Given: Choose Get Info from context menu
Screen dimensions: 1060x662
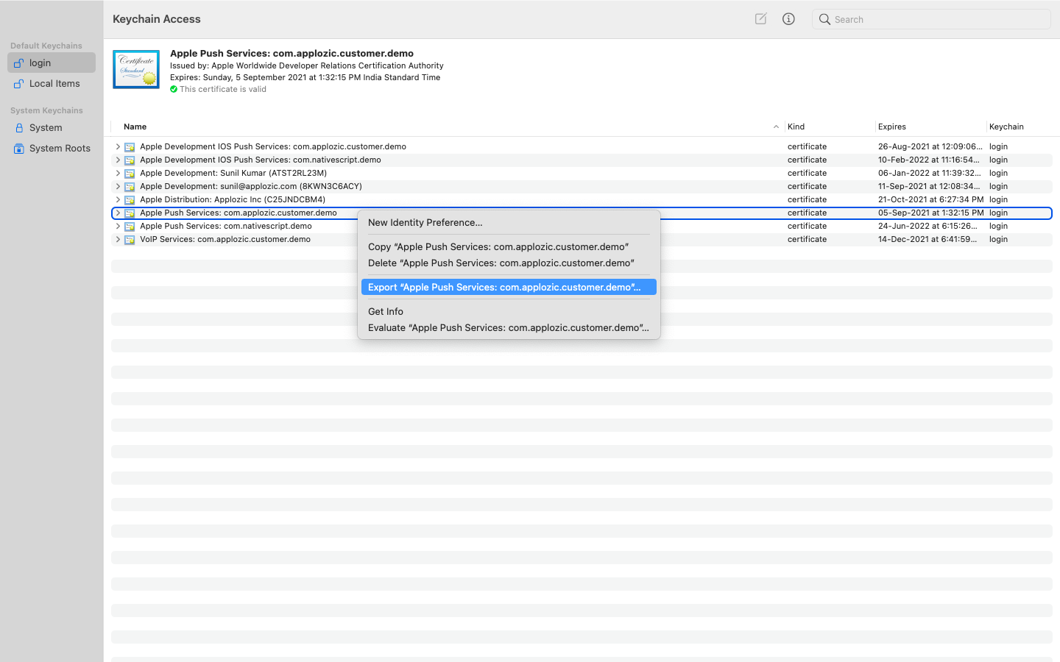Looking at the screenshot, I should pos(509,311).
